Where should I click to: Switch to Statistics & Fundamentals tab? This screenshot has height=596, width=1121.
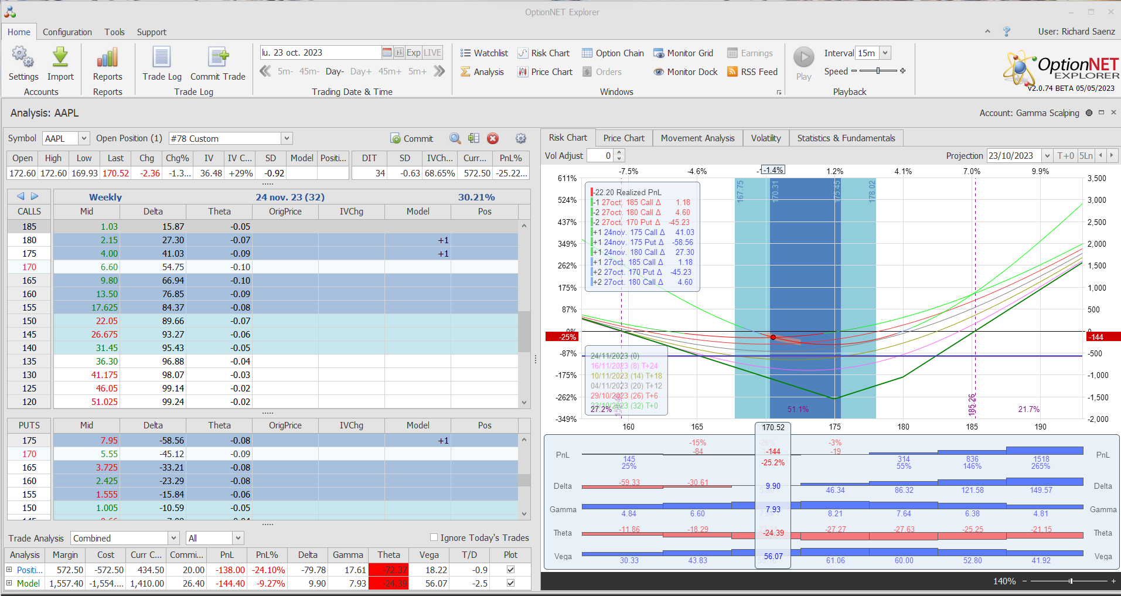[846, 138]
